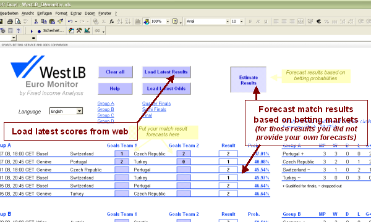This screenshot has width=371, height=222.
Task: Expand the Undo history dropdown arrow
Action: (x=75, y=22)
